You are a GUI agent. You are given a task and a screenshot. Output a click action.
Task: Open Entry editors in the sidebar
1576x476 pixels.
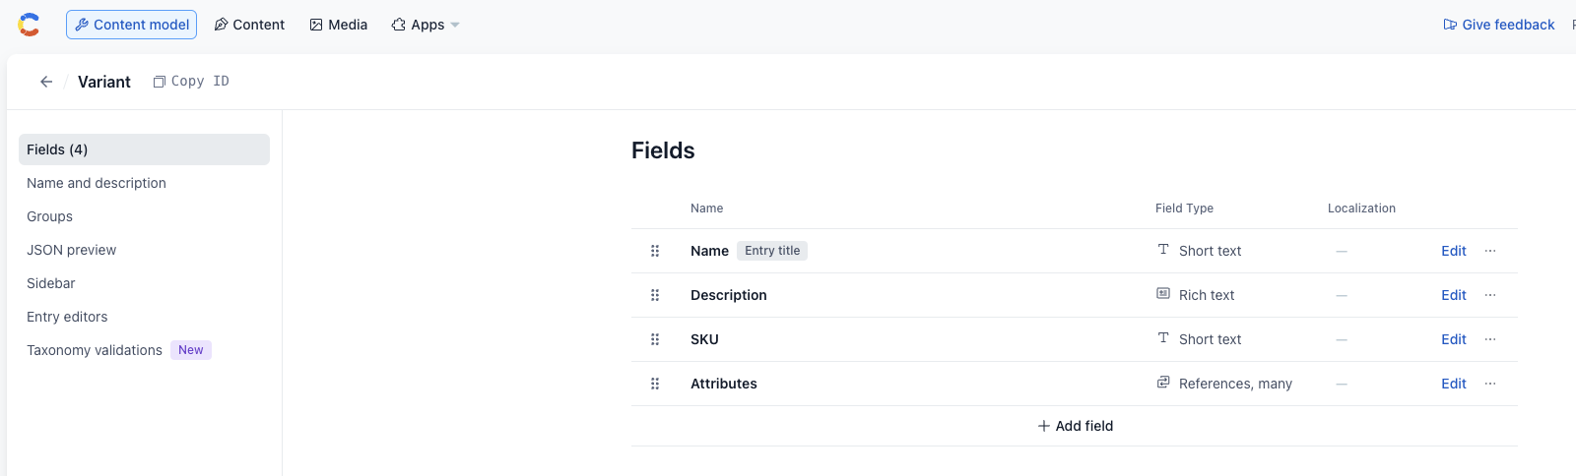tap(67, 317)
